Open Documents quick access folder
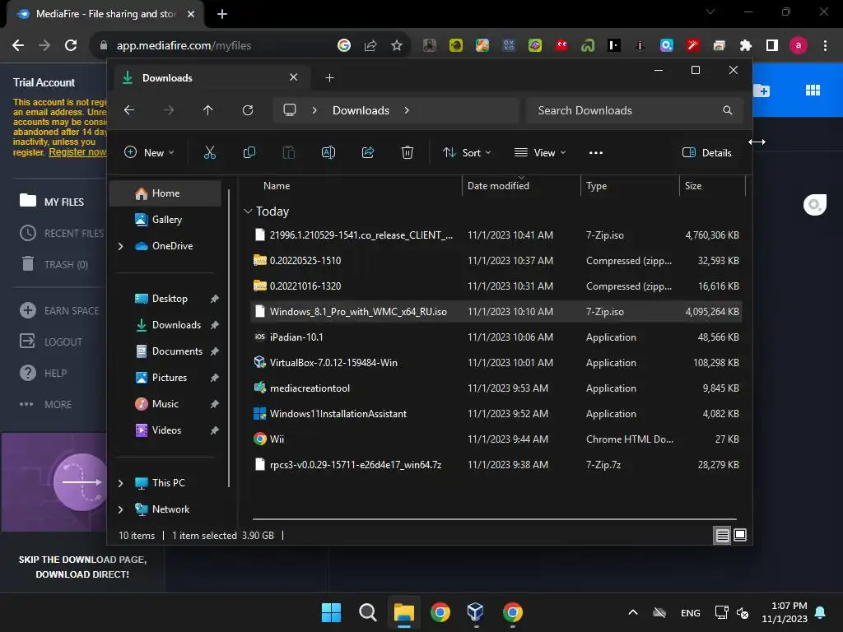This screenshot has width=843, height=632. click(x=165, y=351)
